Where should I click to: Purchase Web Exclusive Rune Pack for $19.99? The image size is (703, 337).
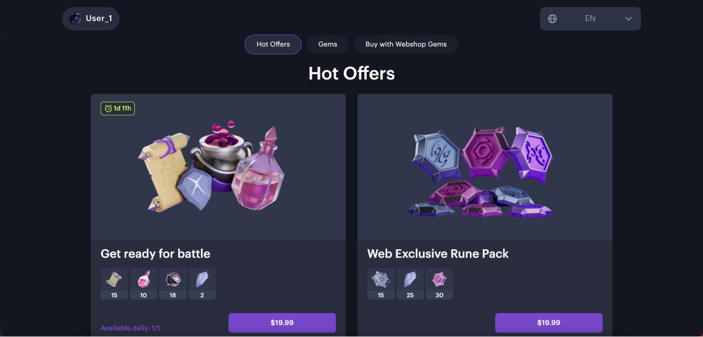(x=548, y=322)
